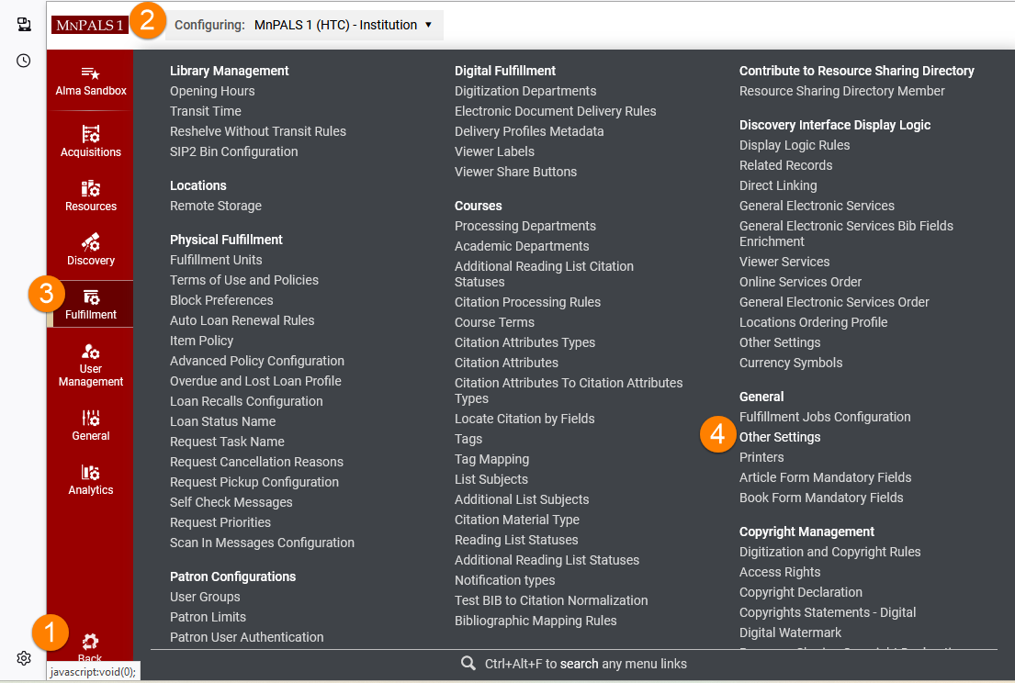Open Patron User Authentication
This screenshot has height=683, width=1015.
coord(246,637)
